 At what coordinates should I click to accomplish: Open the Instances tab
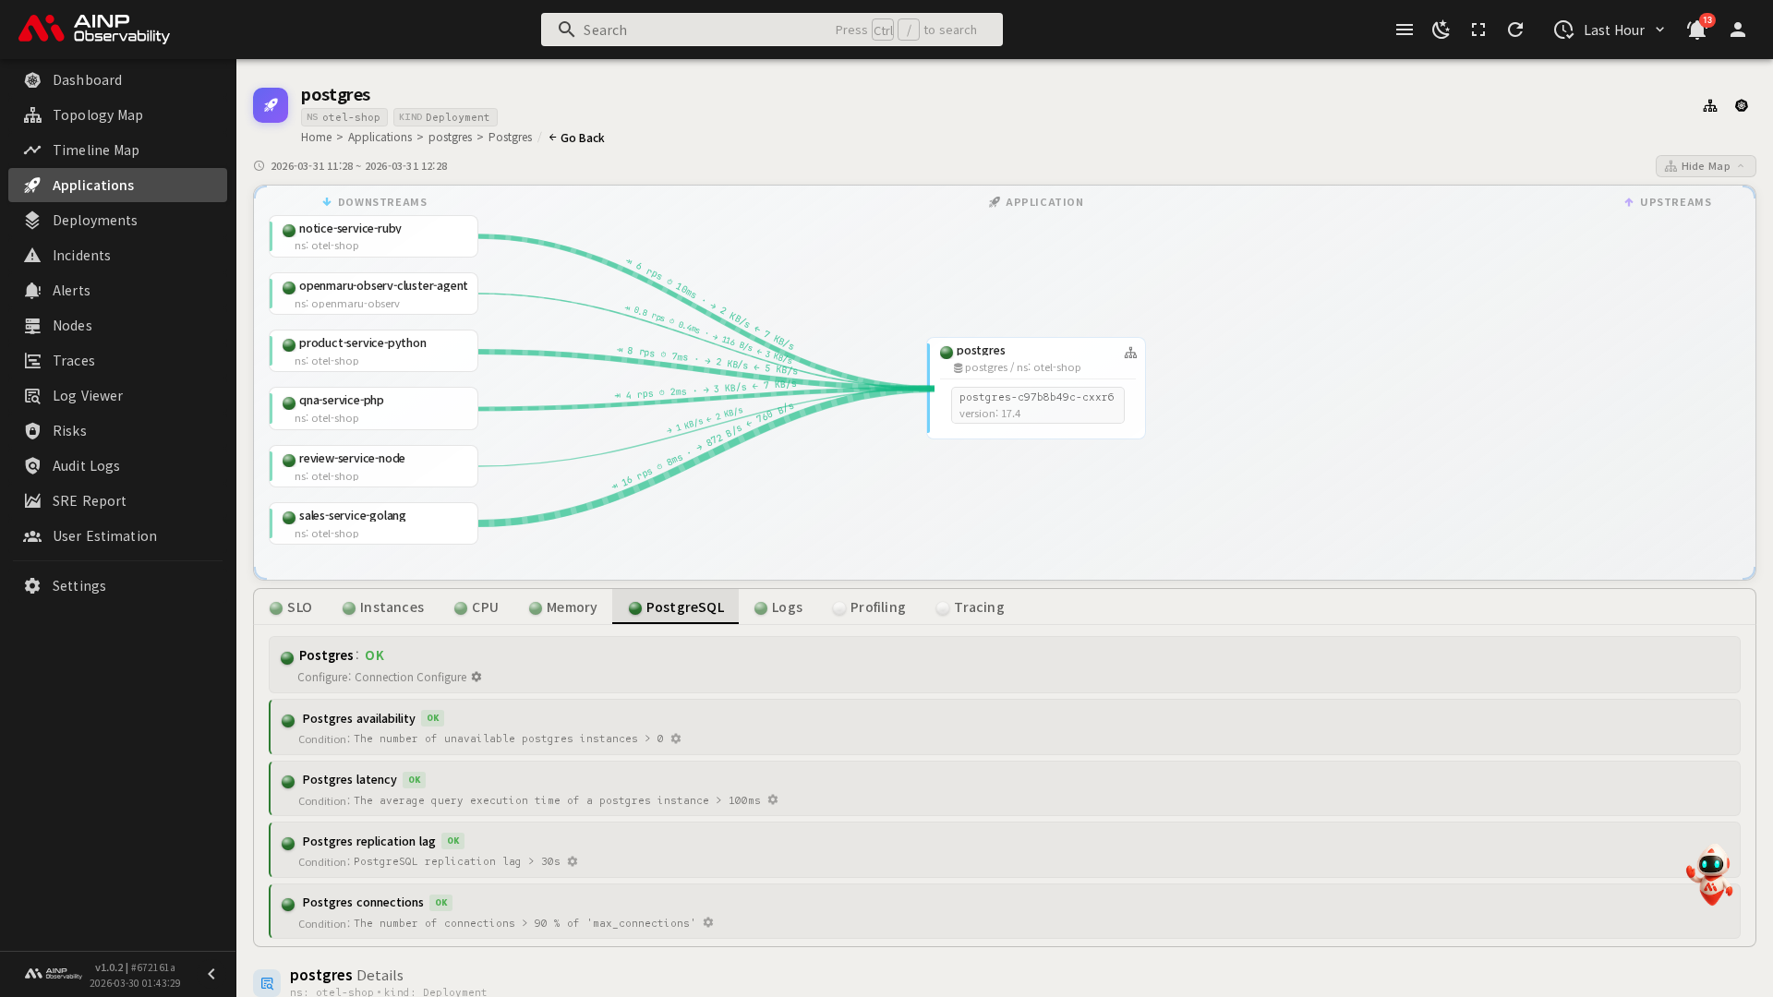click(x=383, y=607)
